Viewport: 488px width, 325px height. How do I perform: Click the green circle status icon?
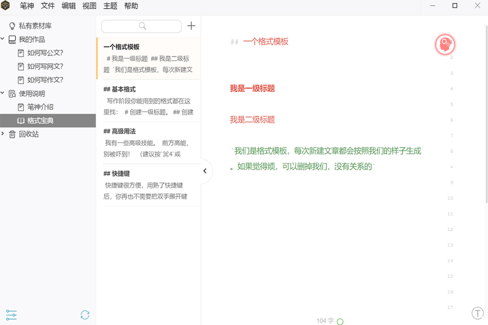(340, 321)
